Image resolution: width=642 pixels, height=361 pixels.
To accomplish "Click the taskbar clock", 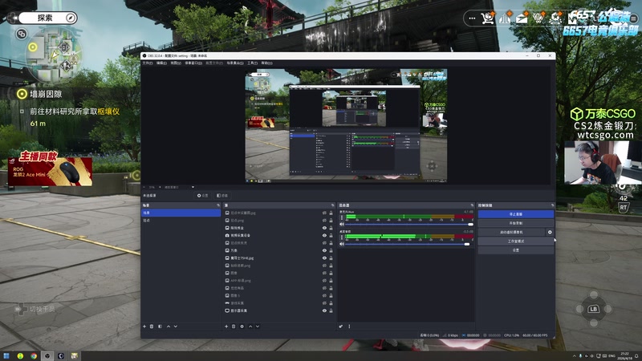I will click(x=625, y=355).
